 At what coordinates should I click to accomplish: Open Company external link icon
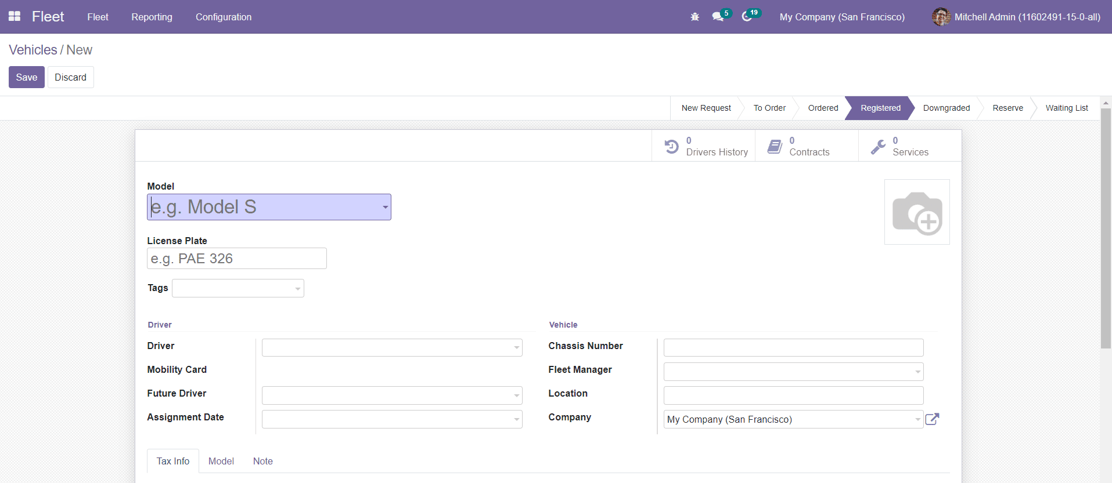[x=932, y=419]
